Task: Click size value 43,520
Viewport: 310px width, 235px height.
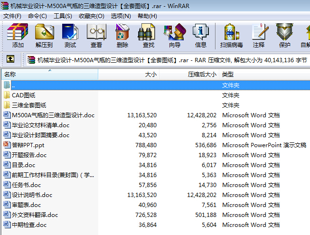Action: coord(148,135)
